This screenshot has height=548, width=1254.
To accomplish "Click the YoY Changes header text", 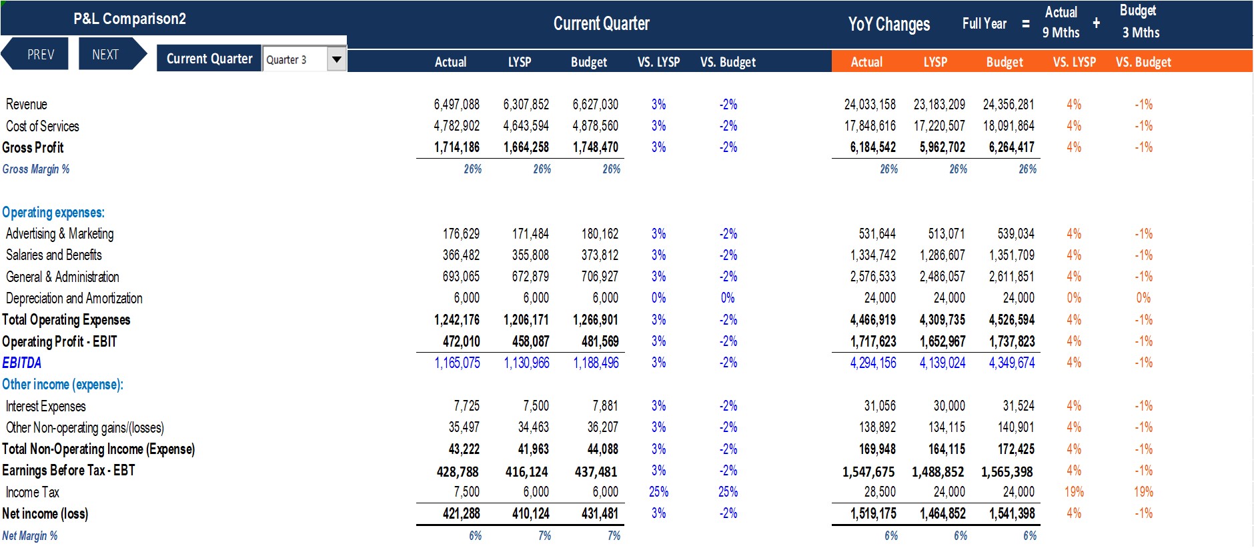I will click(888, 25).
